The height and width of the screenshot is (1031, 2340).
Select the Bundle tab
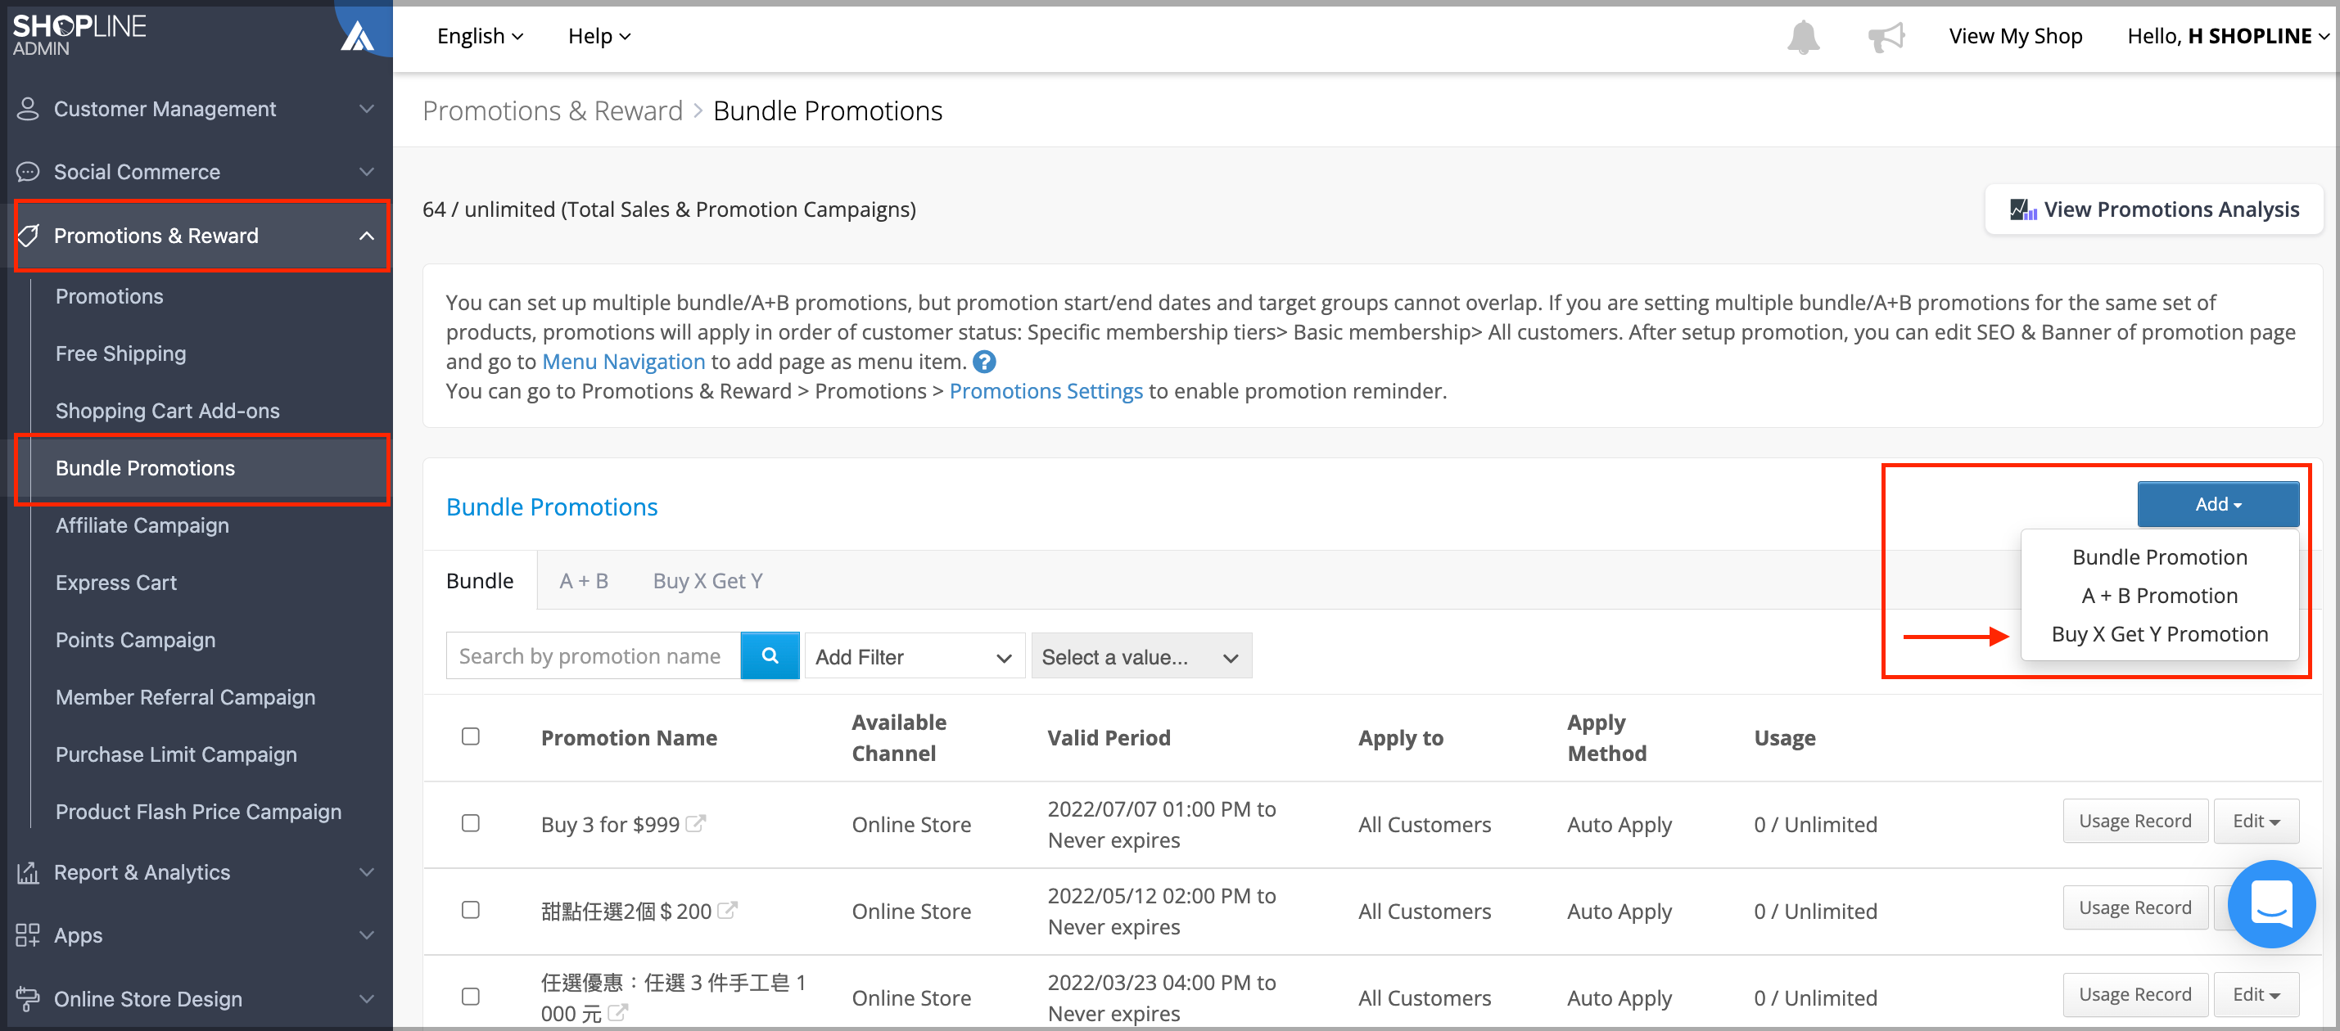[x=480, y=581]
